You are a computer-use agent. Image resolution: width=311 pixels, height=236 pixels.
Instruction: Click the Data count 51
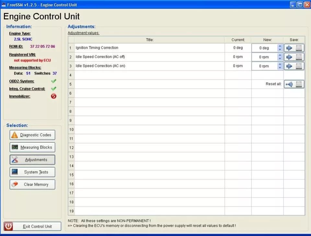click(29, 73)
